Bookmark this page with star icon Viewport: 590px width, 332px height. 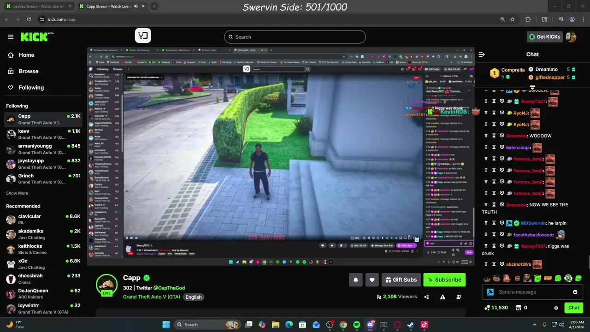pos(513,19)
